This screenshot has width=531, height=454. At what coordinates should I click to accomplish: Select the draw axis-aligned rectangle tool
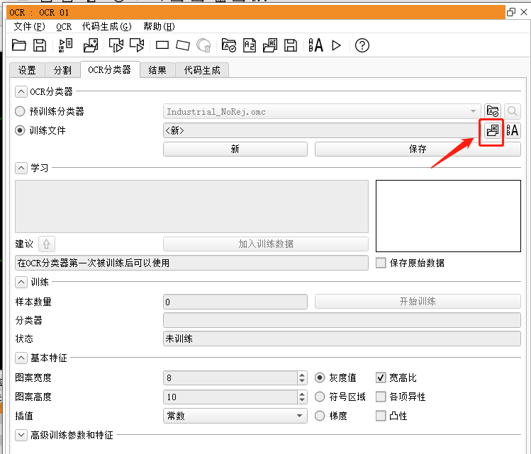[x=162, y=45]
